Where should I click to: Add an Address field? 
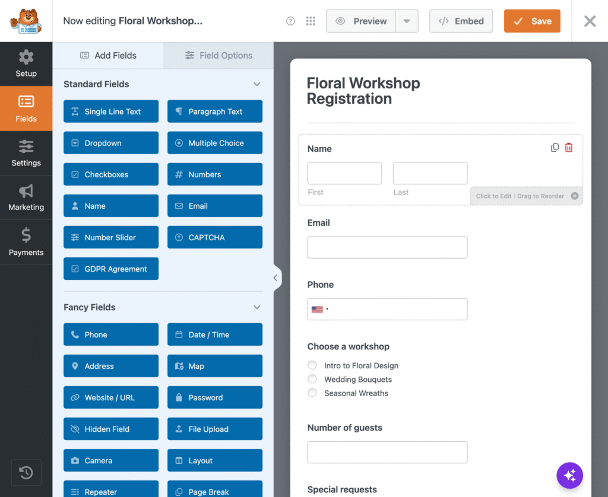(111, 366)
